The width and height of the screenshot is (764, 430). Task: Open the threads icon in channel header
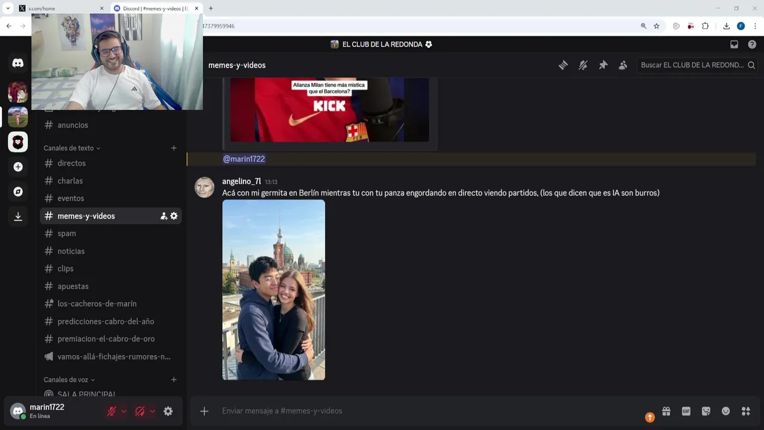563,65
